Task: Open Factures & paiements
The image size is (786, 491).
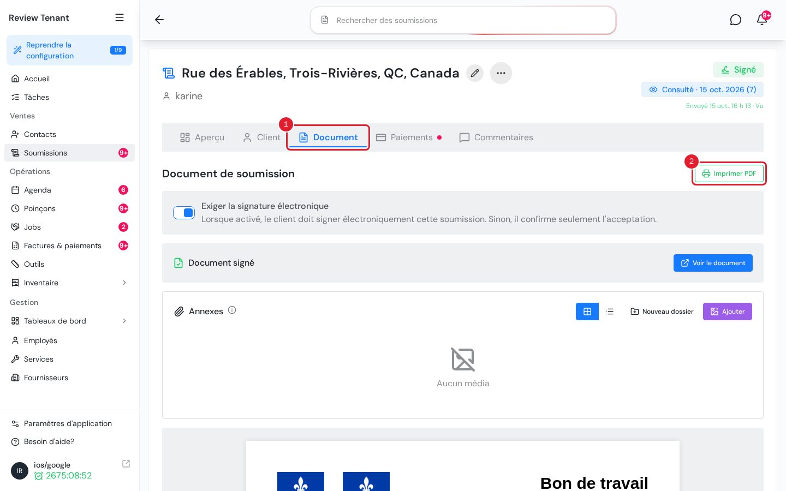Action: coord(69,245)
